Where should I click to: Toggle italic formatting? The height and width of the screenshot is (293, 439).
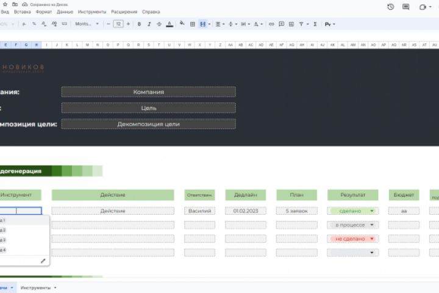(149, 24)
